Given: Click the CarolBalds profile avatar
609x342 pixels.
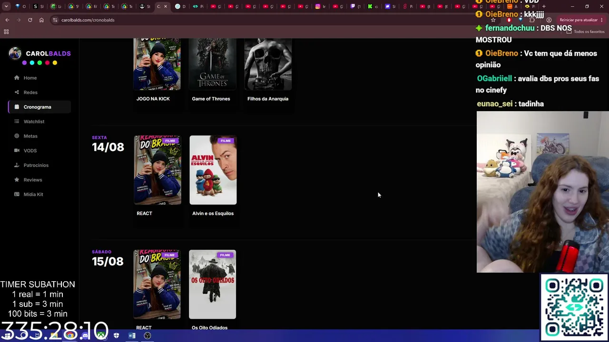Looking at the screenshot, I should 15,53.
